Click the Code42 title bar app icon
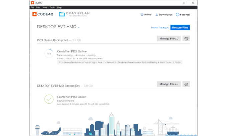The height and width of the screenshot is (136, 227). (x=33, y=3)
